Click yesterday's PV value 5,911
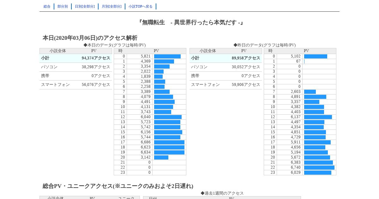 [x=296, y=142]
